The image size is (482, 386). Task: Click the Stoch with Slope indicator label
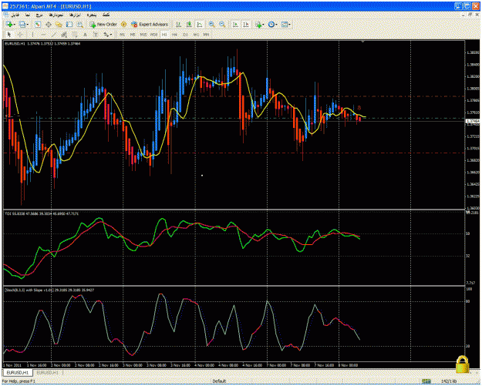49,290
